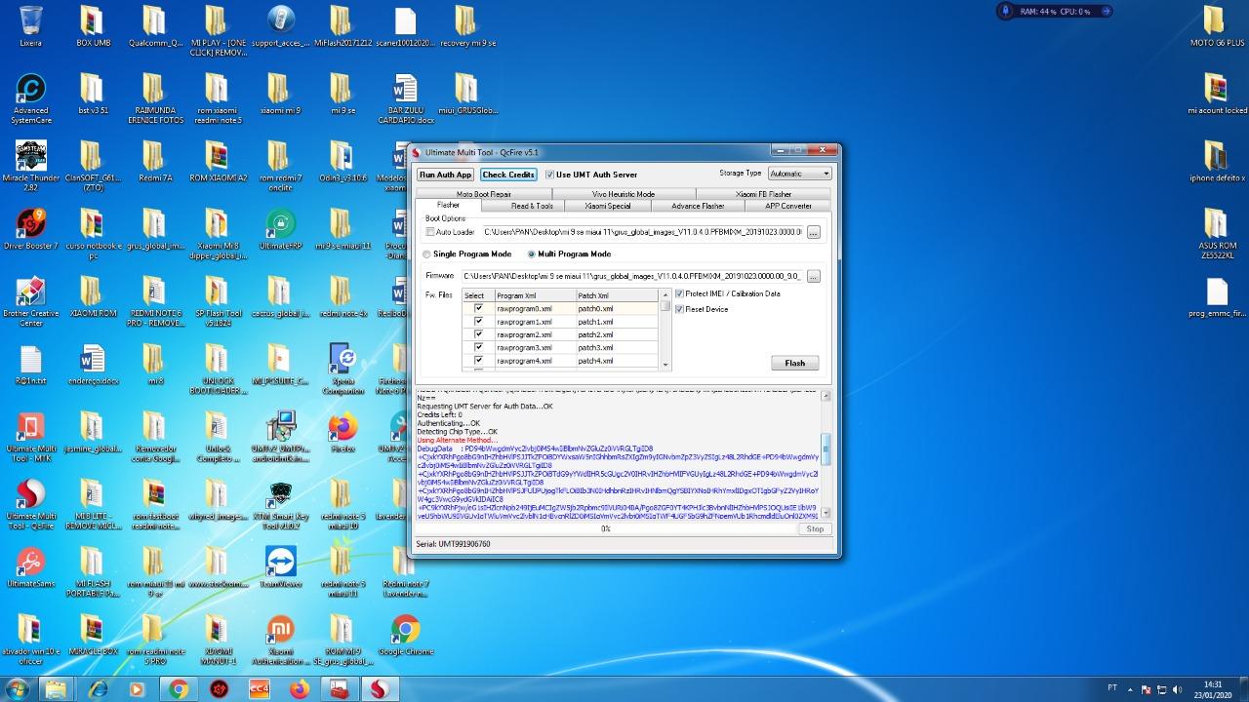Open the Xiaomi FB Flasher tab

[x=763, y=194]
